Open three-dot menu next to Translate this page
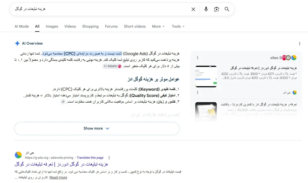The image size is (308, 183). pos(109,158)
